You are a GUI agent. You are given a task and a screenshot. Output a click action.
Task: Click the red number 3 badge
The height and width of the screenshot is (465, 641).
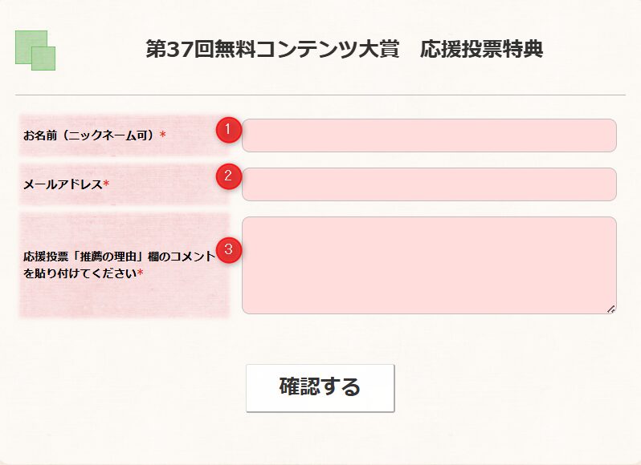pyautogui.click(x=229, y=250)
